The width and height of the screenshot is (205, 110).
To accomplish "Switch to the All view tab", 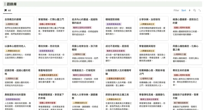I will click(x=7, y=10).
